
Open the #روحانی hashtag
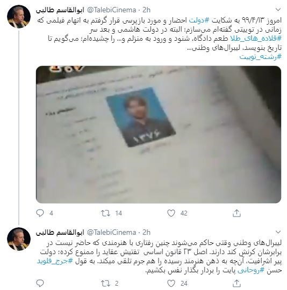coord(250,270)
